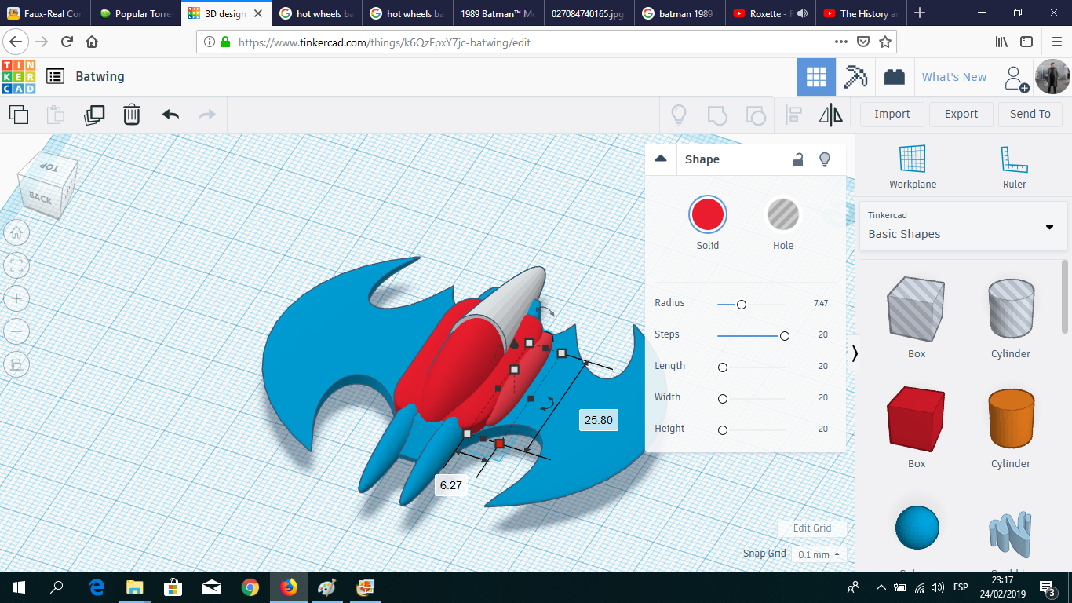
Task: Toggle the shape lock icon
Action: pos(798,159)
